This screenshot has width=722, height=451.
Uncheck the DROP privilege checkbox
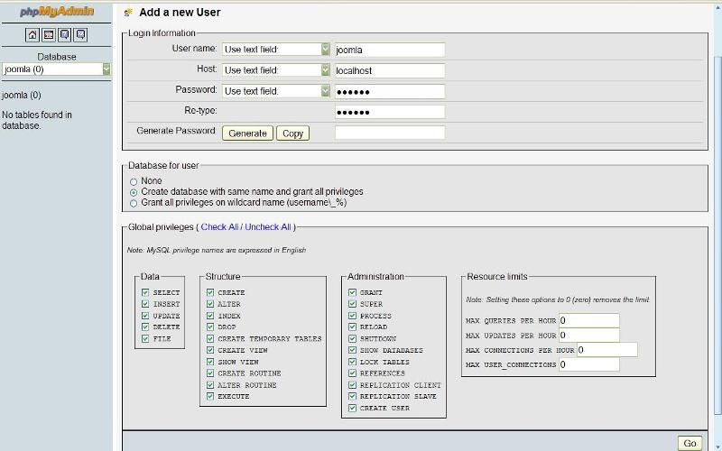coord(210,327)
